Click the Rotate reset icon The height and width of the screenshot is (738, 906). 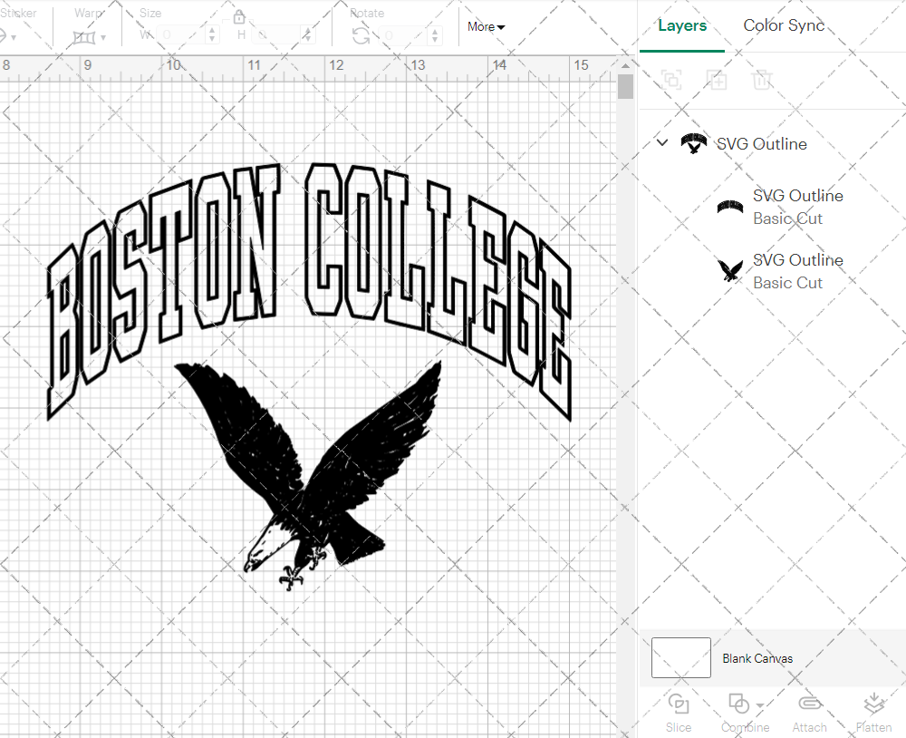pyautogui.click(x=361, y=34)
